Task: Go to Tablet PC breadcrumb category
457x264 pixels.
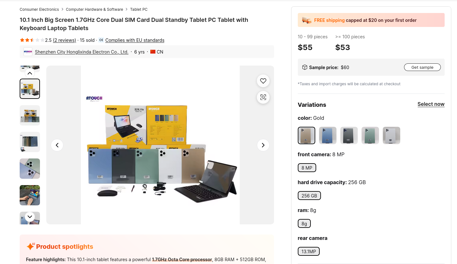Action: coord(139,10)
